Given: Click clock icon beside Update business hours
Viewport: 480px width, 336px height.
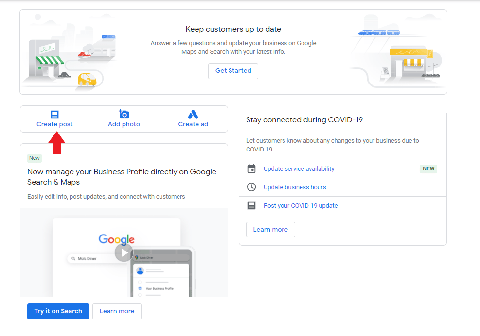Looking at the screenshot, I should click(x=251, y=187).
